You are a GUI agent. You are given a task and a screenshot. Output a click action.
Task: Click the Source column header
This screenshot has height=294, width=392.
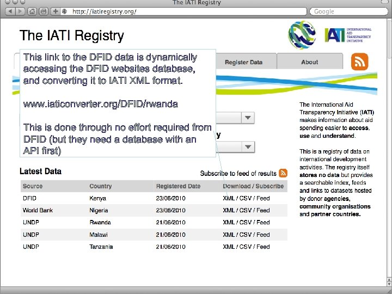point(33,186)
